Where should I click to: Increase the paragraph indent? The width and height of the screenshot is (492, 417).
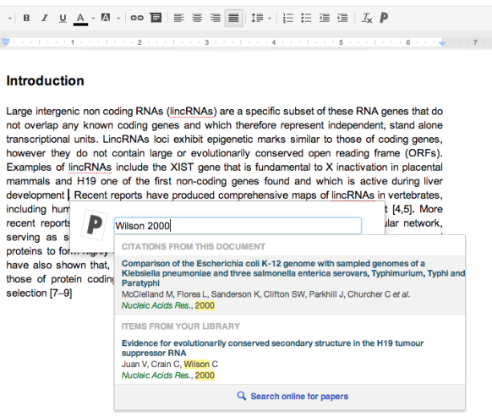[x=342, y=18]
